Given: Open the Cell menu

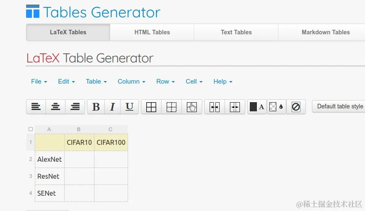Looking at the screenshot, I should (x=194, y=82).
